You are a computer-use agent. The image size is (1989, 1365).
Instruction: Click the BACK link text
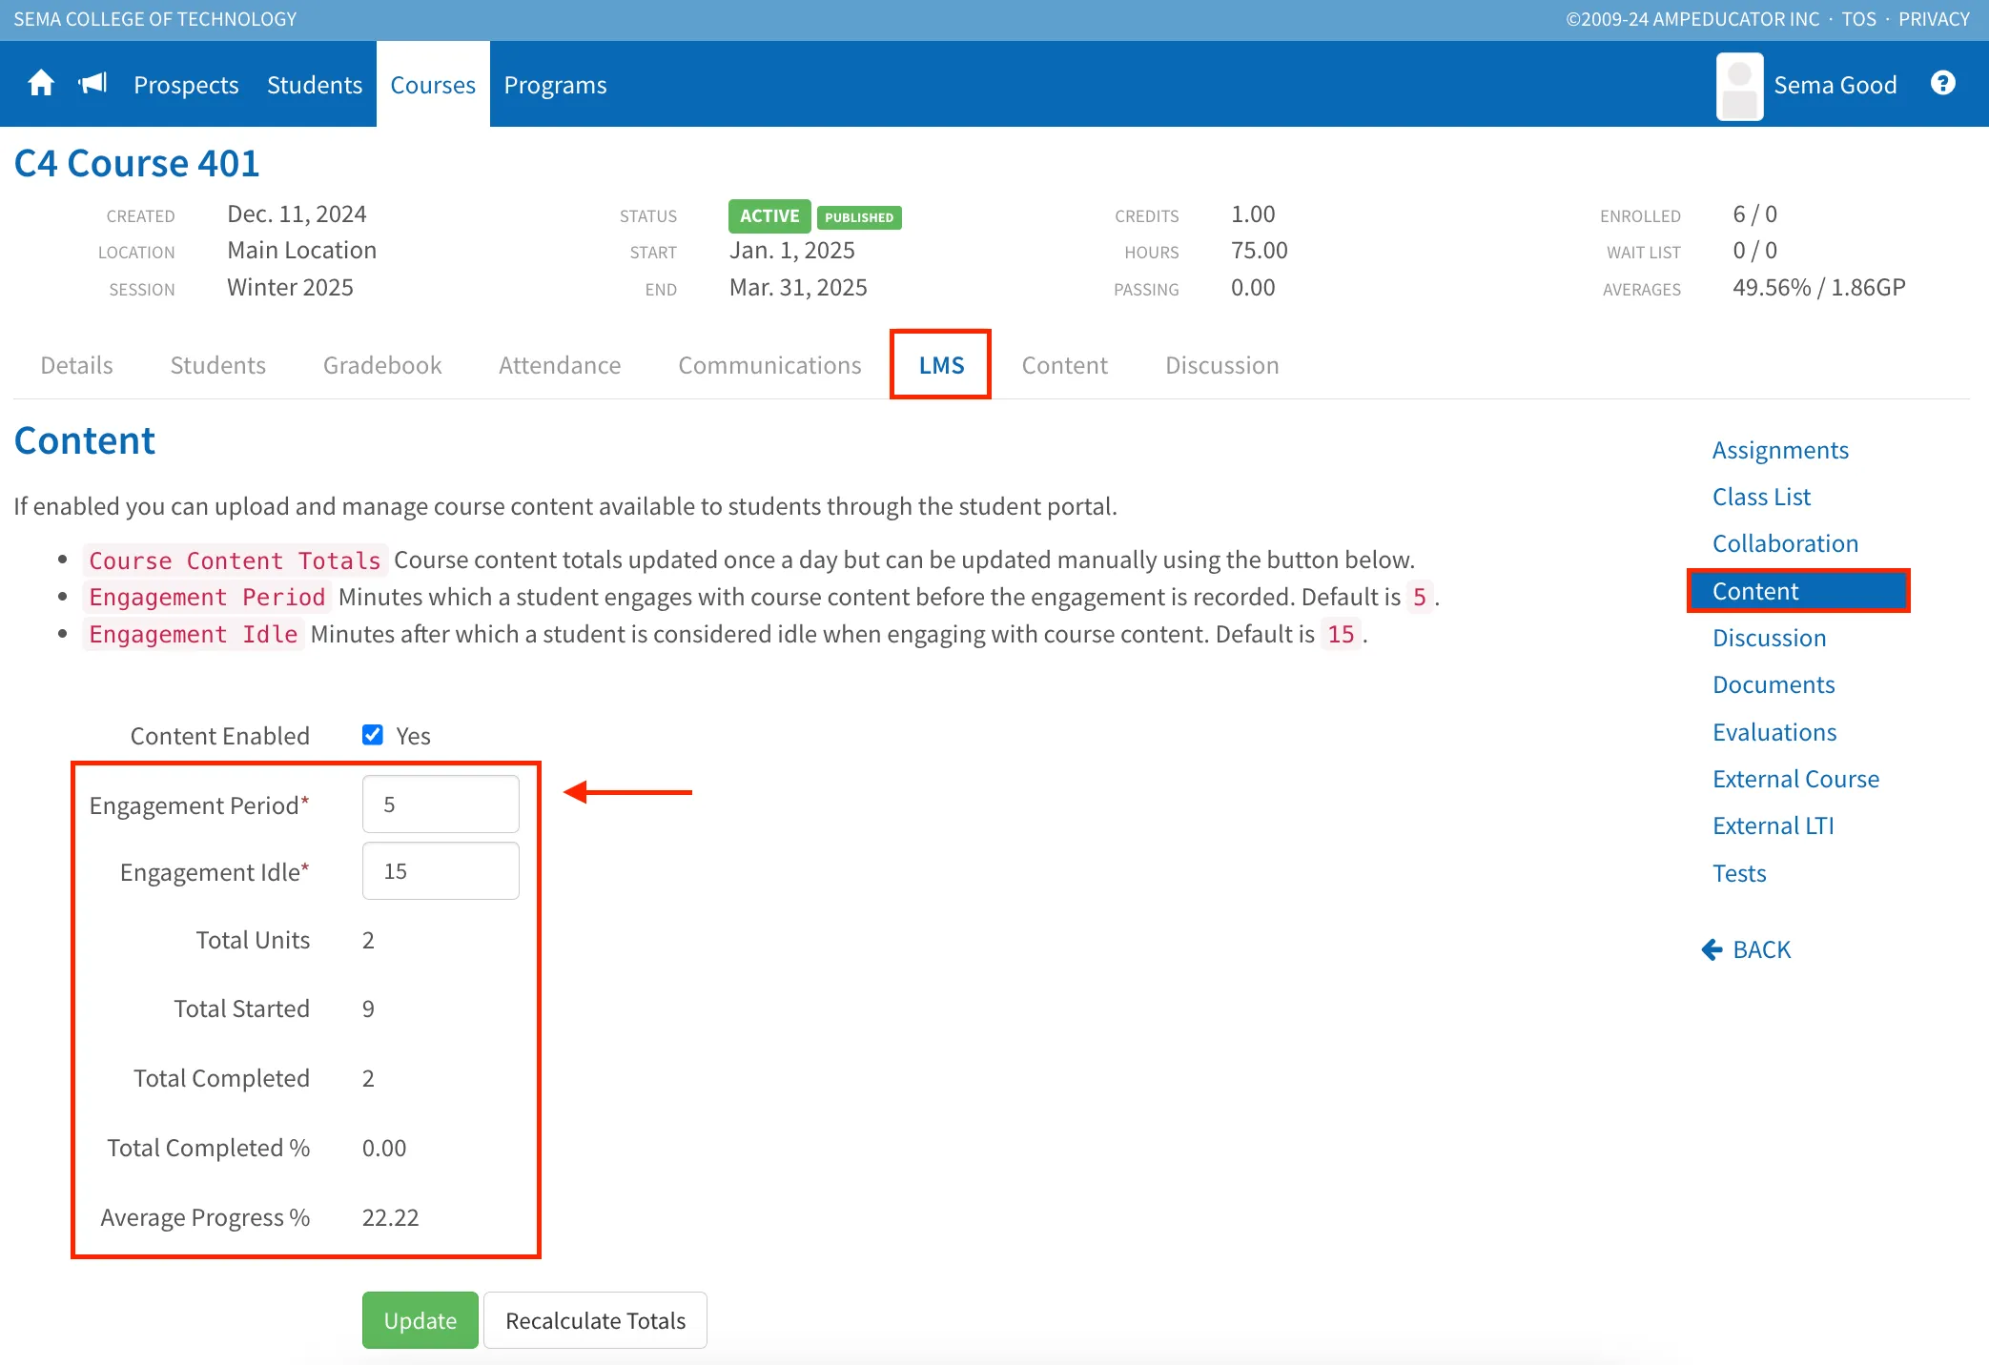1761,949
